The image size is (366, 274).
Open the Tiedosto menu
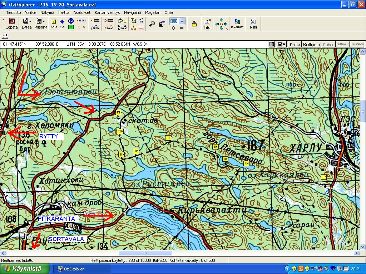click(x=13, y=12)
